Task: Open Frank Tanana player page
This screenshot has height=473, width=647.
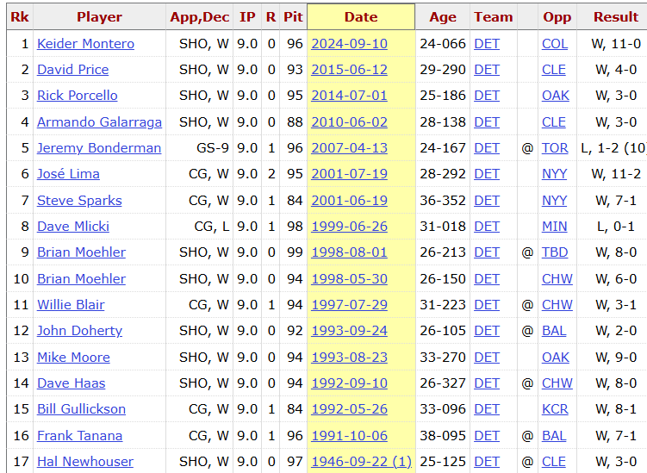Action: (79, 436)
